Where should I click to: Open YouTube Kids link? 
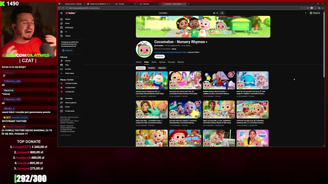(x=70, y=92)
